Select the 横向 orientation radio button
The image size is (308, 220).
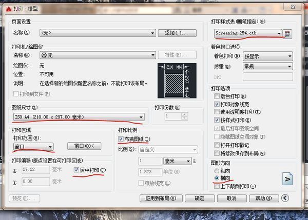coord(217,178)
